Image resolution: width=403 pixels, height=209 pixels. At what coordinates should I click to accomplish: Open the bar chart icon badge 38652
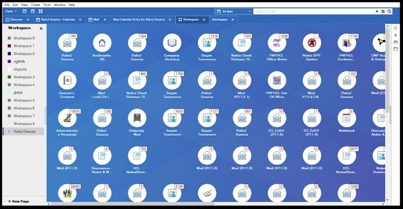click(x=67, y=192)
